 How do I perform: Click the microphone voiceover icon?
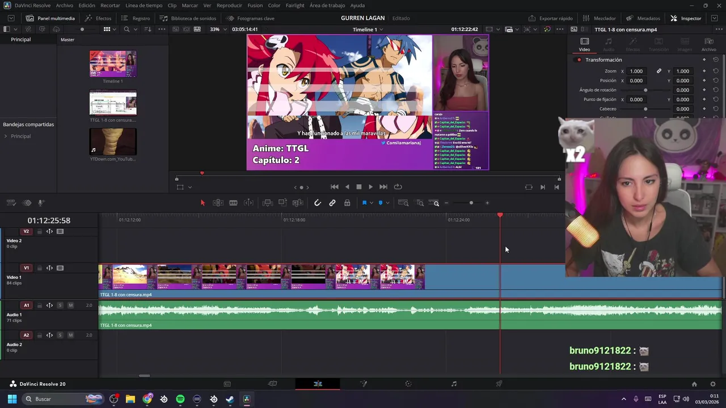click(41, 203)
